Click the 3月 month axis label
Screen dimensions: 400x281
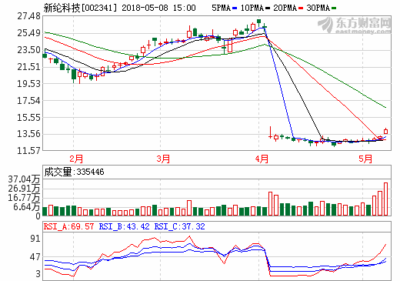(163, 159)
